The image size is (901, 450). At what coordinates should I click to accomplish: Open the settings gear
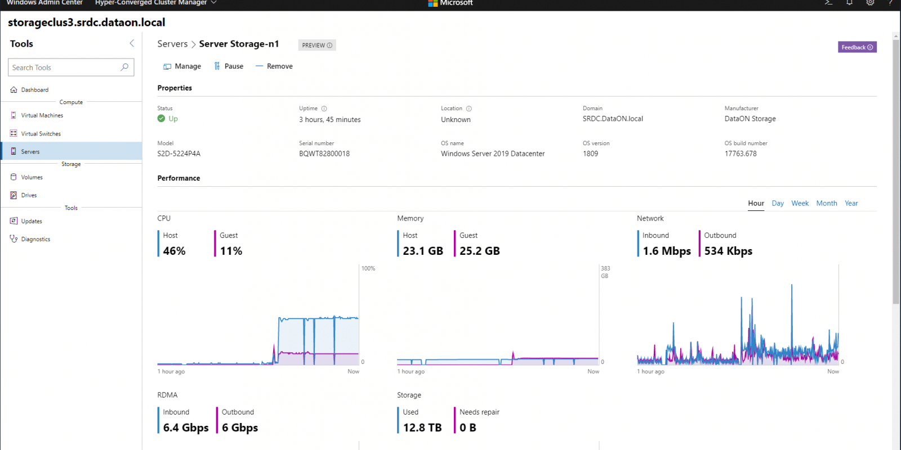click(870, 3)
